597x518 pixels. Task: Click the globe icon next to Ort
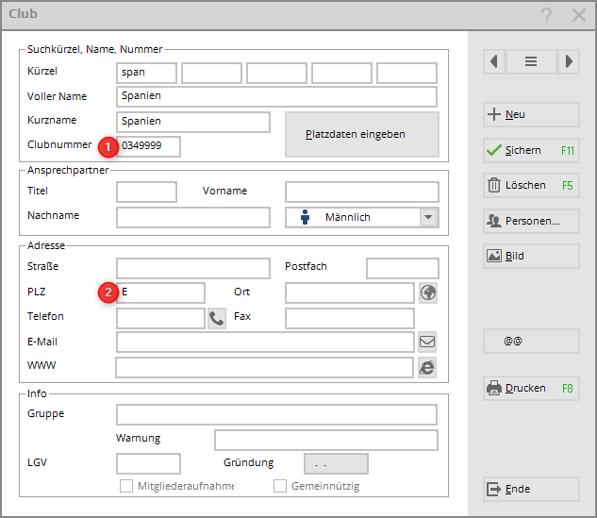click(428, 292)
